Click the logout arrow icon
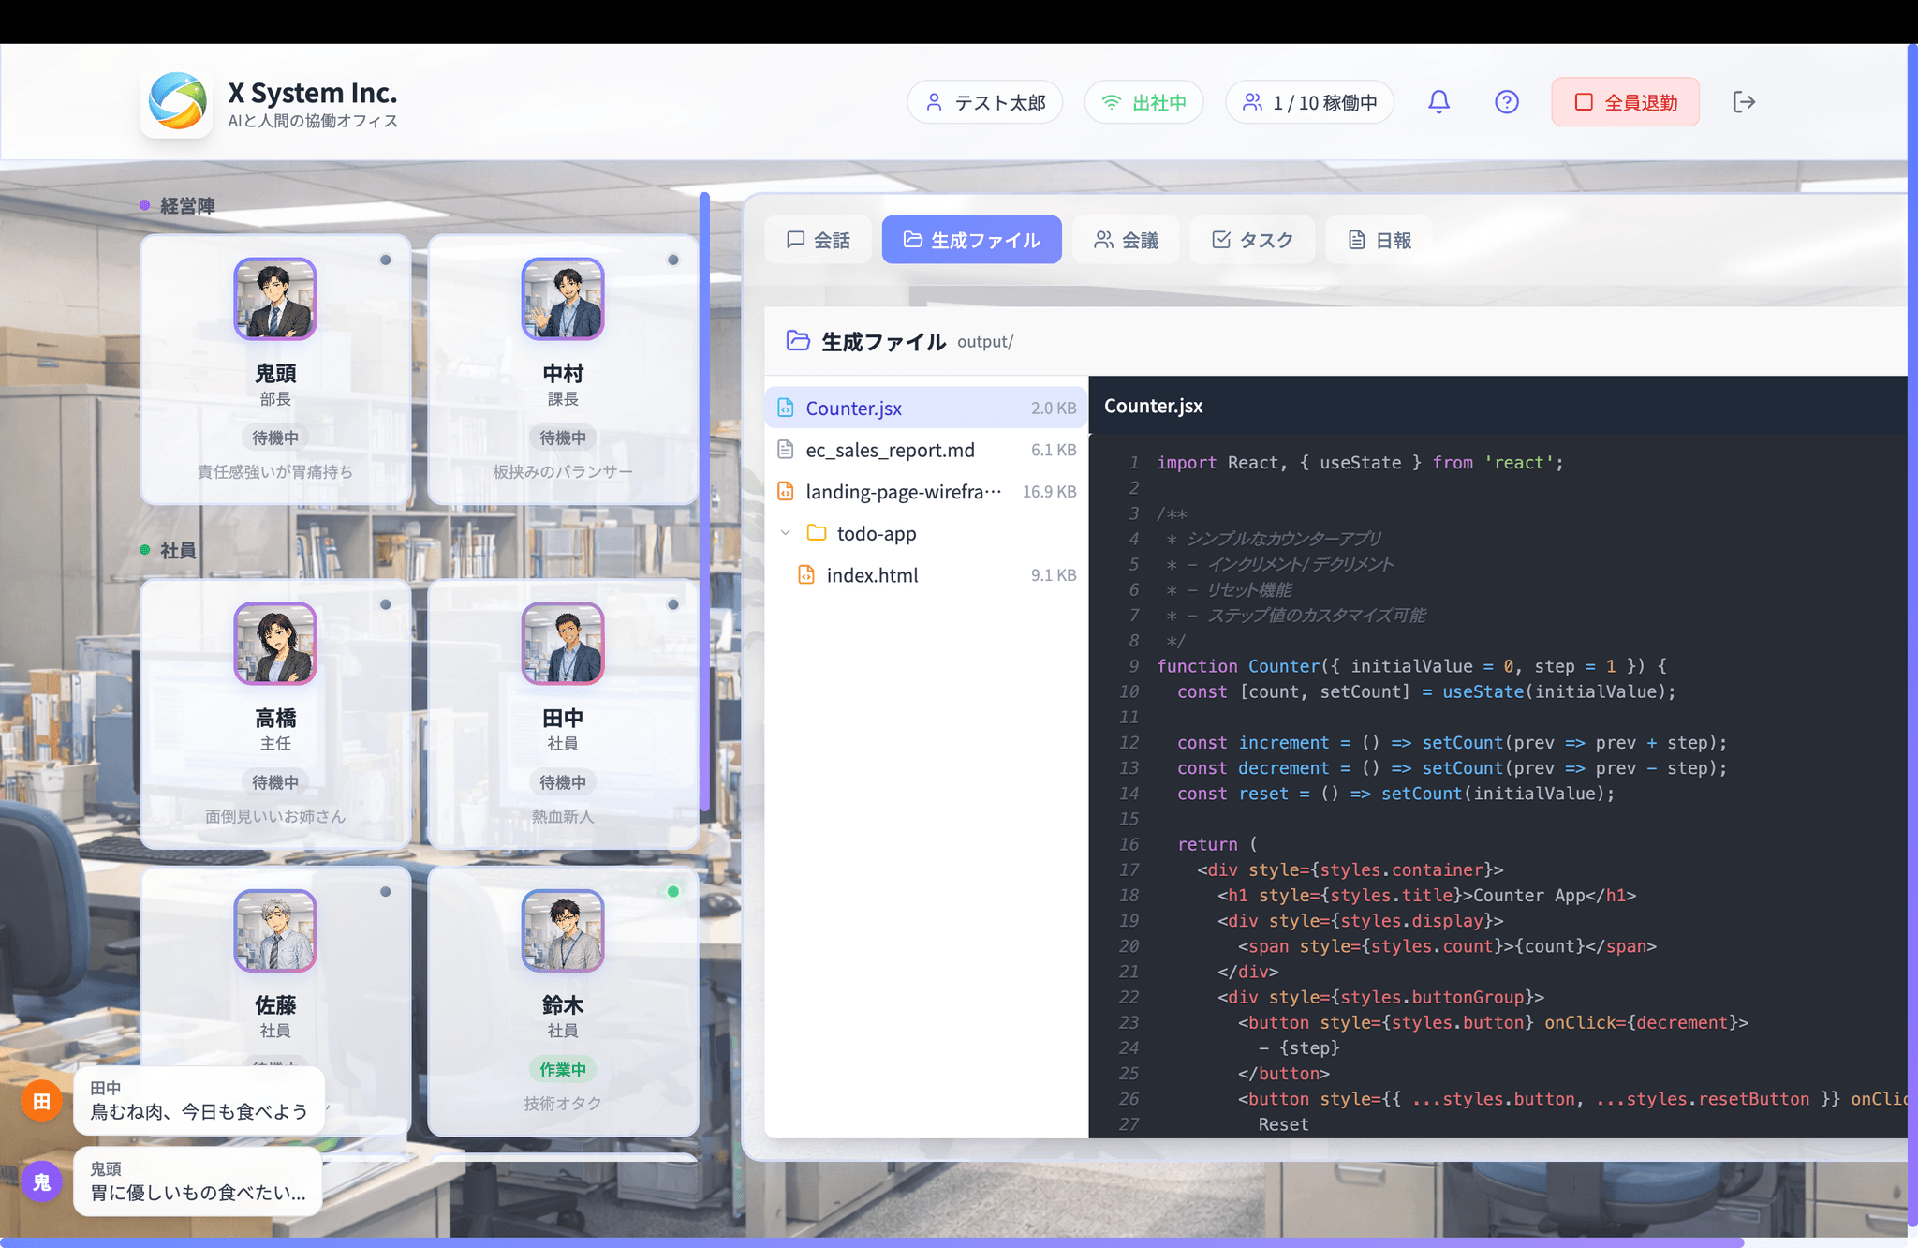 (x=1743, y=102)
